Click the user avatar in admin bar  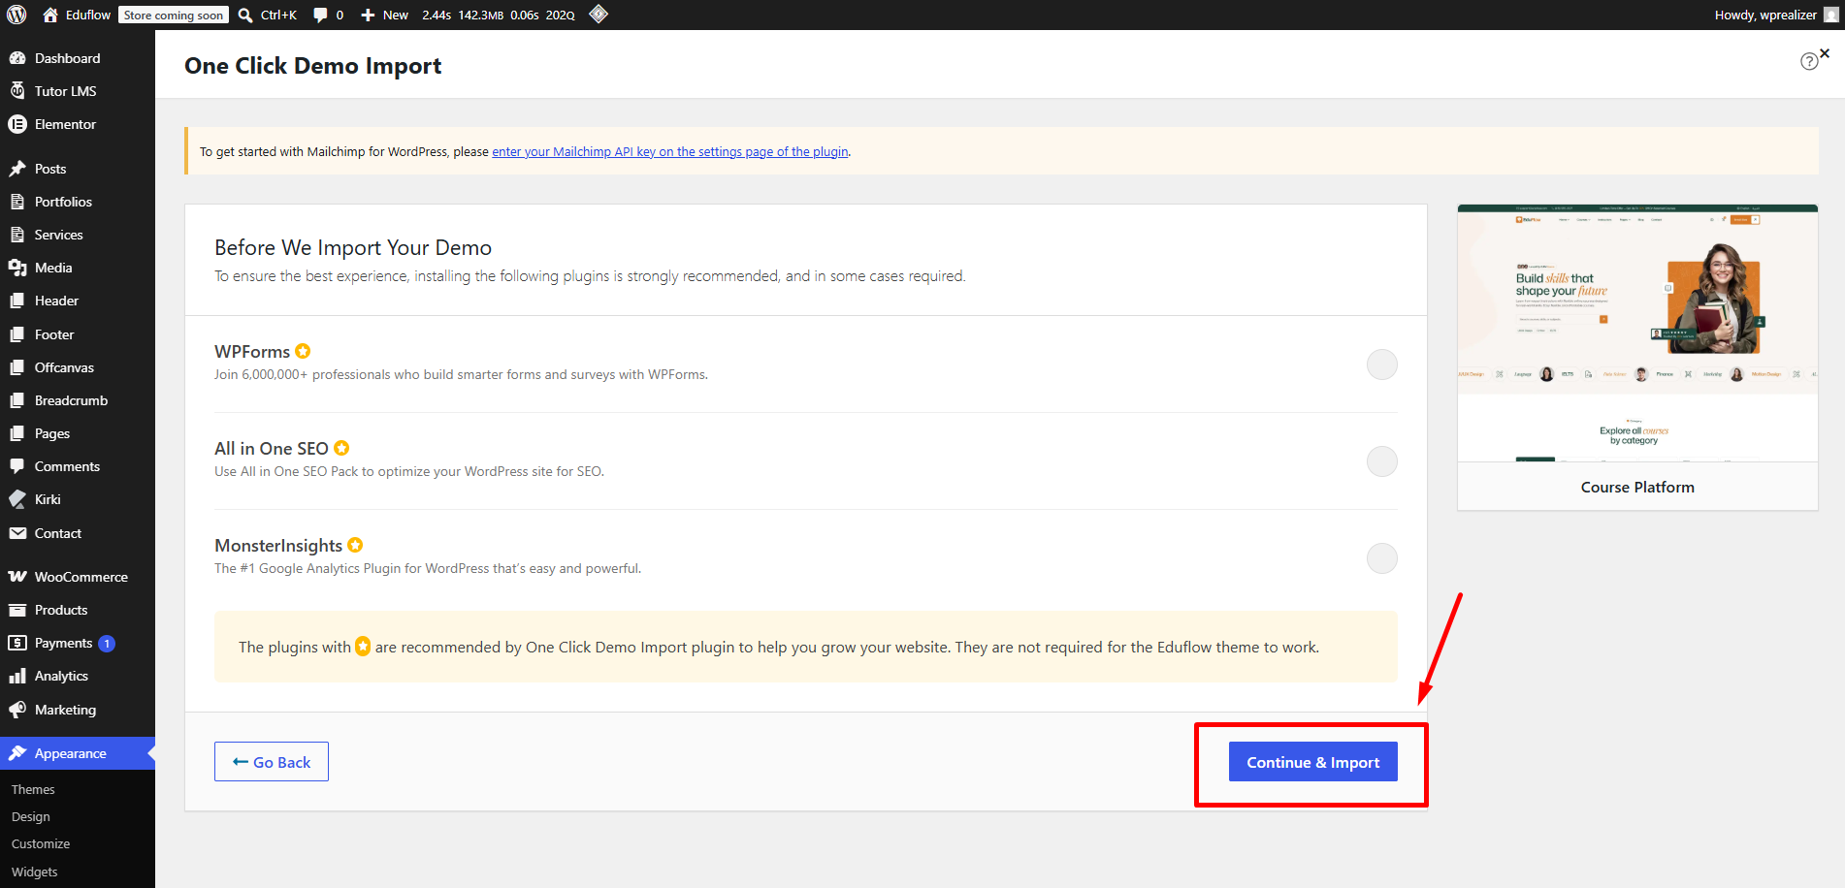pos(1830,15)
